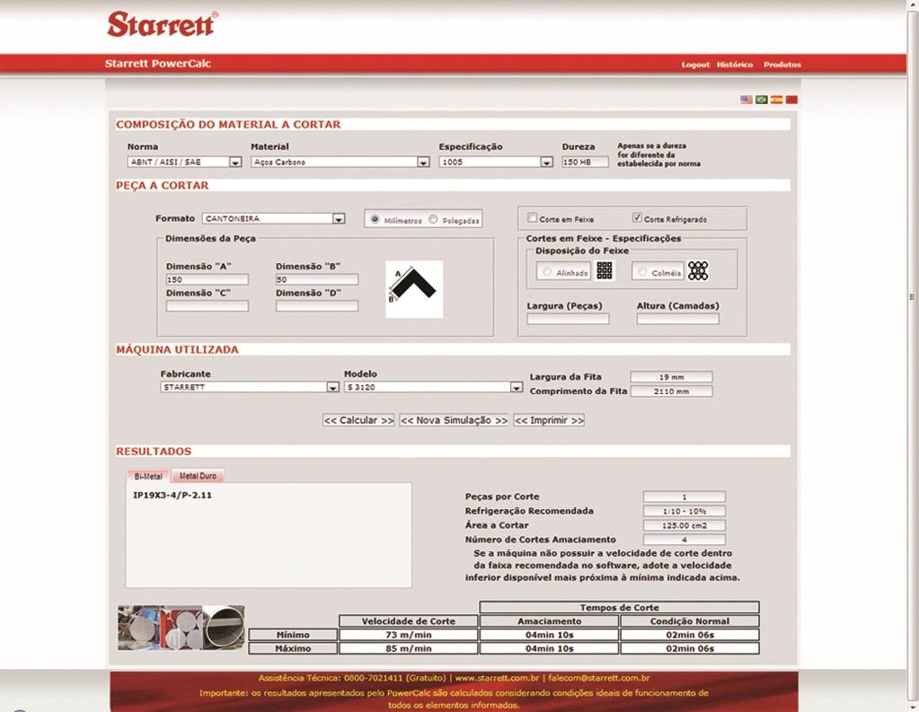Click the minimum cutting speed 73 m/min
The image size is (919, 712).
409,635
